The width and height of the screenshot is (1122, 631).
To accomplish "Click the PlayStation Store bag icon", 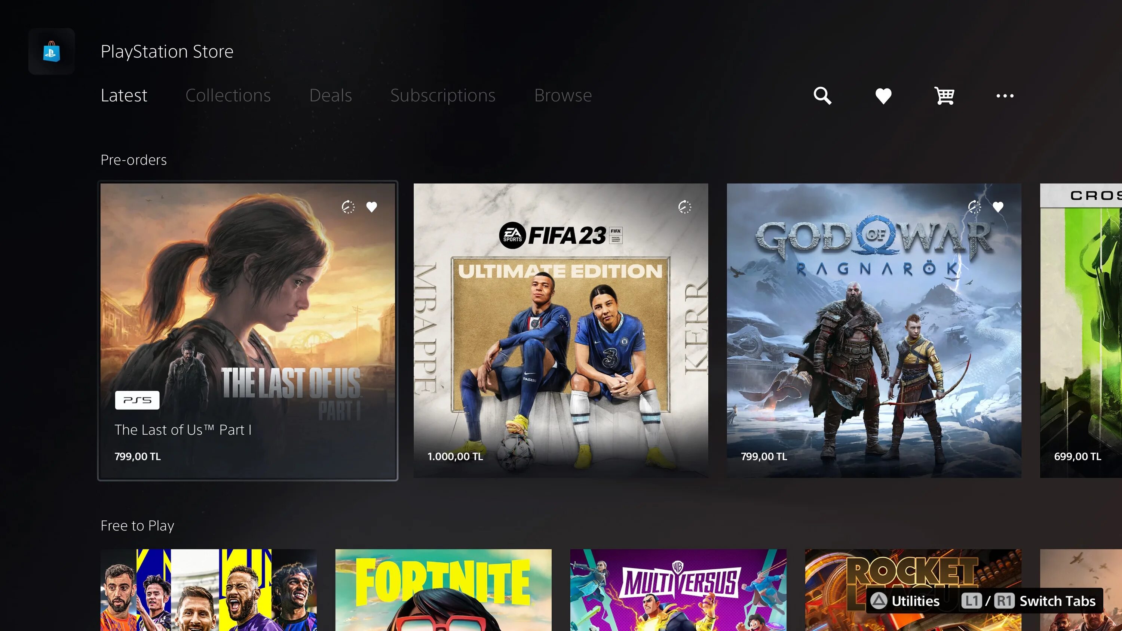I will [x=50, y=52].
